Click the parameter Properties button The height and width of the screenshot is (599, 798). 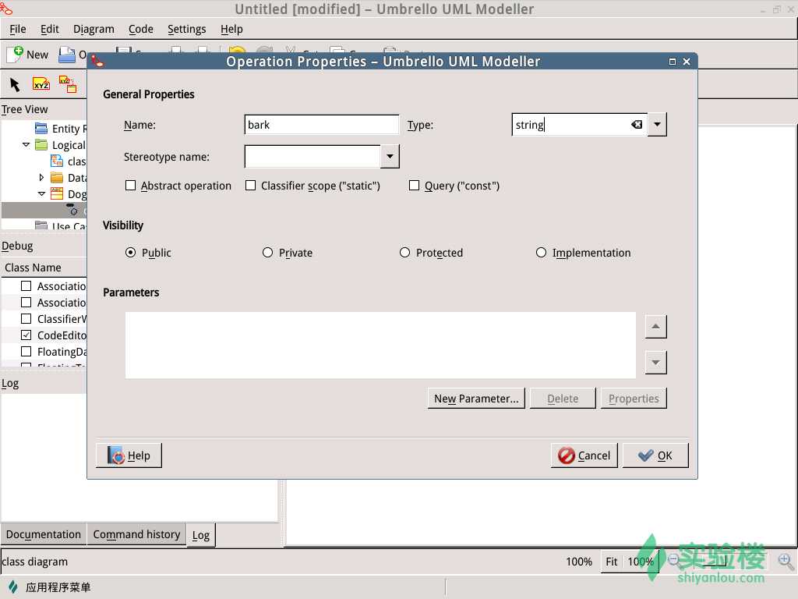pos(634,399)
